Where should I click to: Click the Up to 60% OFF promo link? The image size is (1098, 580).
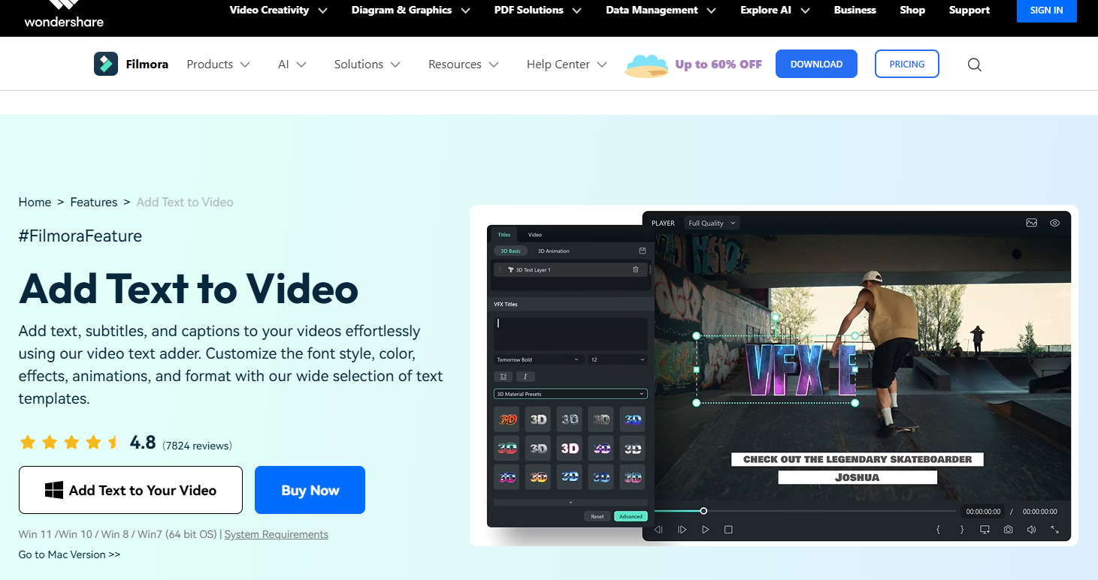coord(718,65)
